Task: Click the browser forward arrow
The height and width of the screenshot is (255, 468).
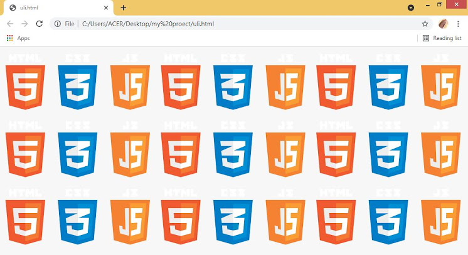Action: pyautogui.click(x=24, y=24)
